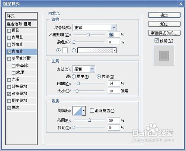Click the 抖动 slider handle
The image size is (186, 151).
click(74, 128)
